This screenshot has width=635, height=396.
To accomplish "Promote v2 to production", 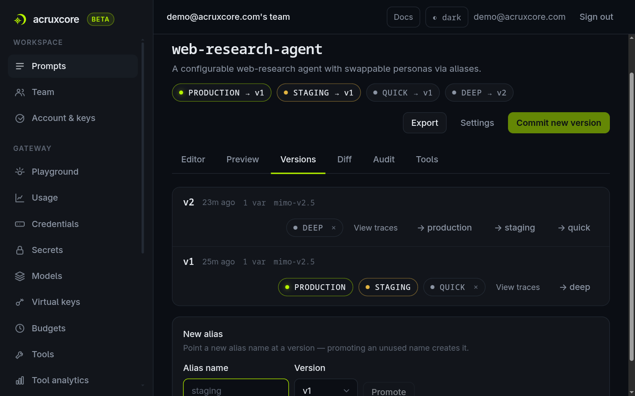I will click(x=444, y=228).
